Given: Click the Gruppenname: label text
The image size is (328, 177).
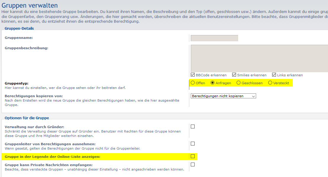Looking at the screenshot, I should pos(19,38).
